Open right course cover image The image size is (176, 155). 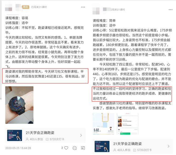click(x=102, y=146)
